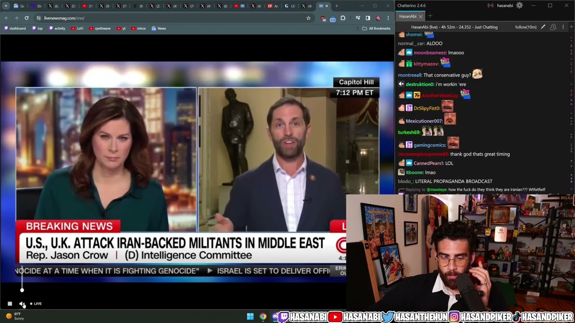
Task: Maximize the Chatterino window
Action: click(550, 5)
